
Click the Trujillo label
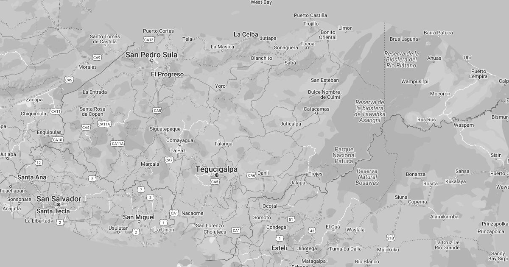[311, 24]
